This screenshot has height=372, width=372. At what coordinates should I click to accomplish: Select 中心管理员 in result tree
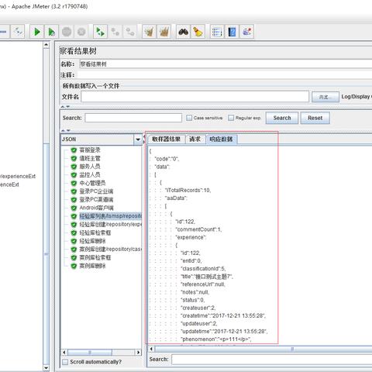pos(92,183)
